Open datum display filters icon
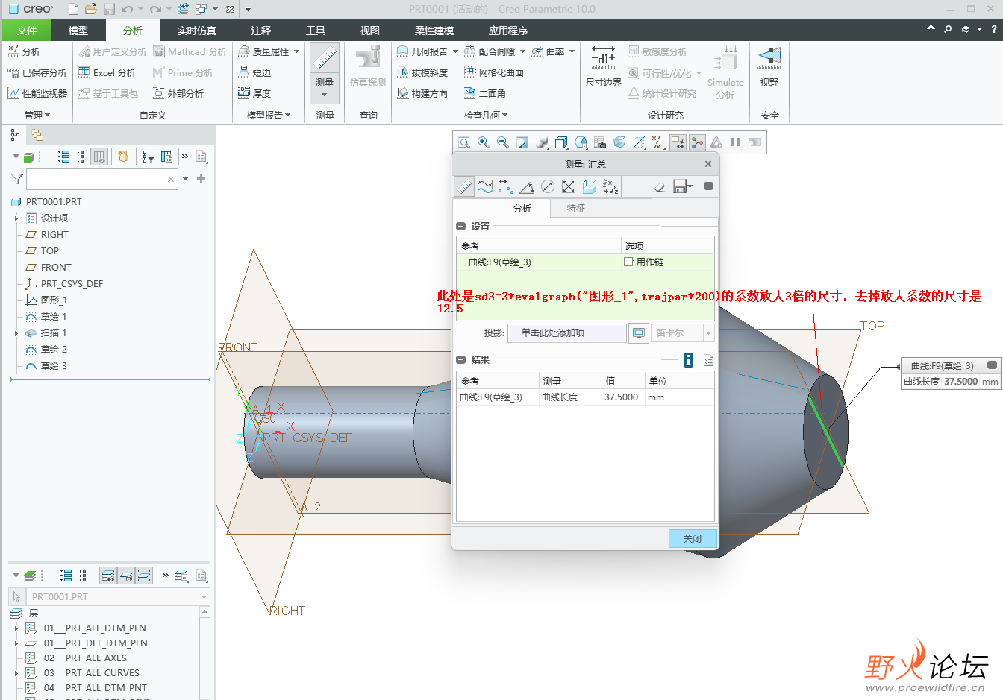This screenshot has height=700, width=1003. (x=658, y=142)
